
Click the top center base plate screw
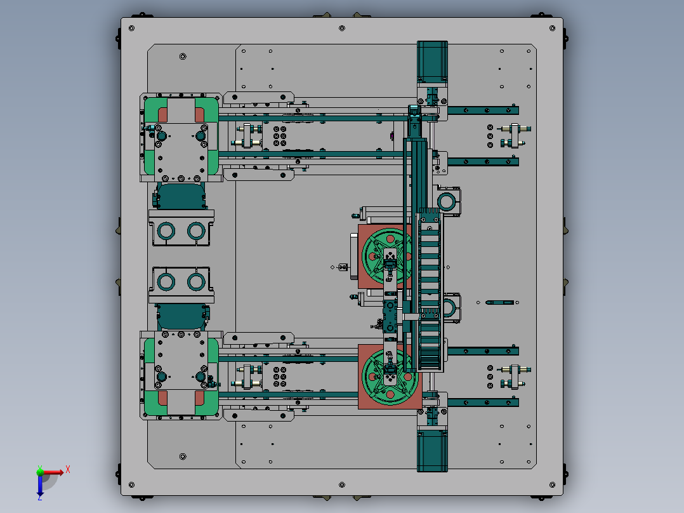coord(342,29)
